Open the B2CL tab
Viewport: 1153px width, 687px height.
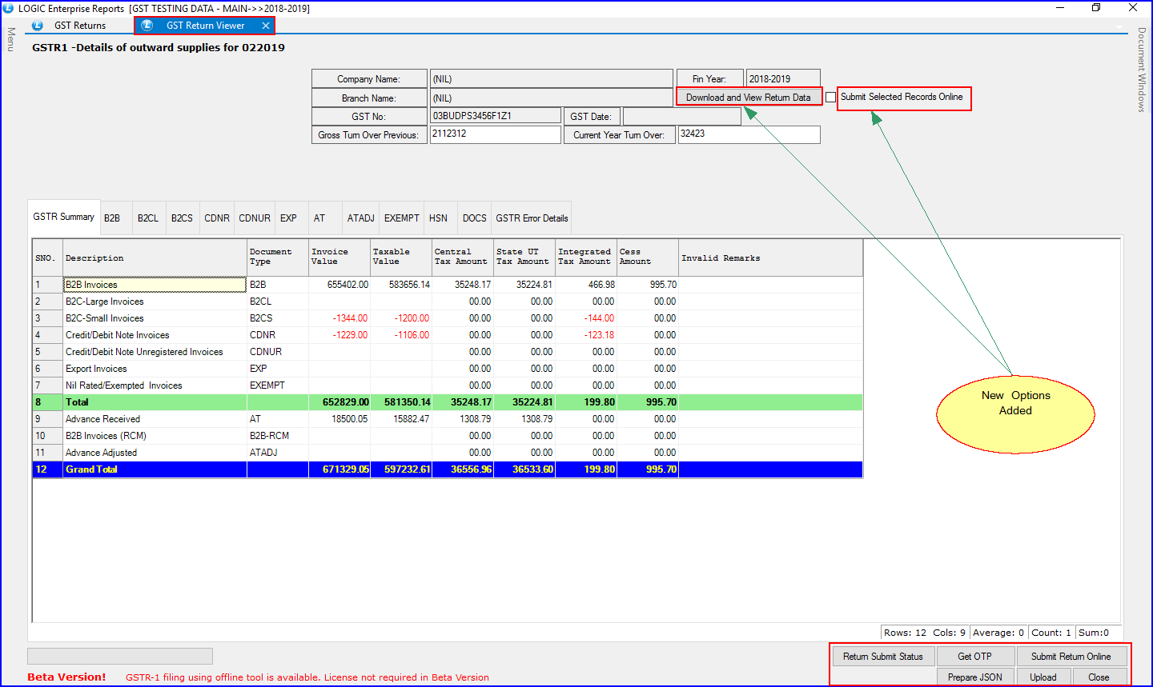(x=148, y=218)
